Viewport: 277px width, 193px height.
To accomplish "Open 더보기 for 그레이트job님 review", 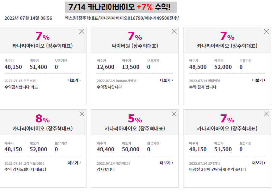I will tap(74, 163).
